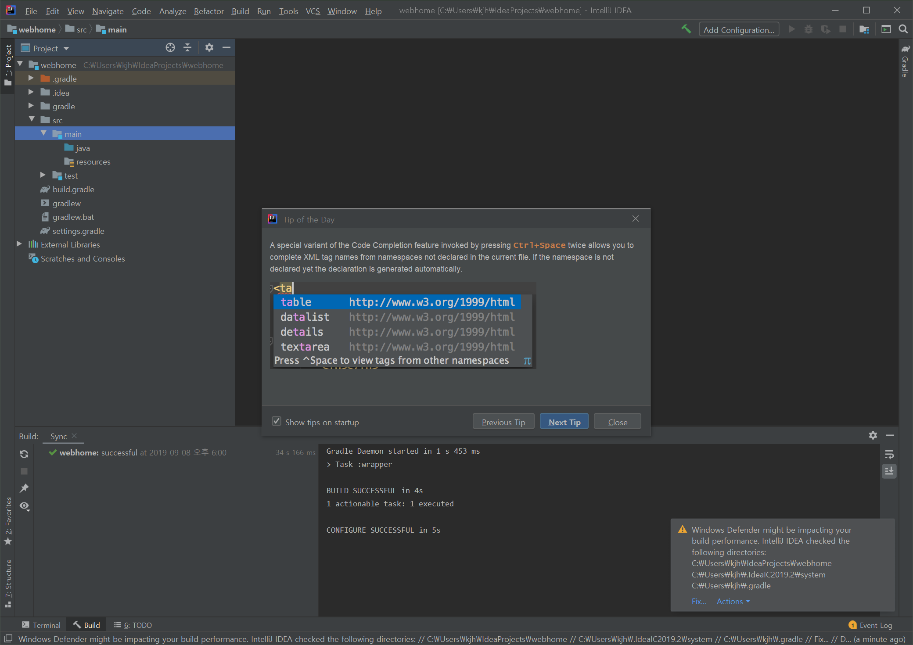Expand External Libraries node

pyautogui.click(x=19, y=244)
